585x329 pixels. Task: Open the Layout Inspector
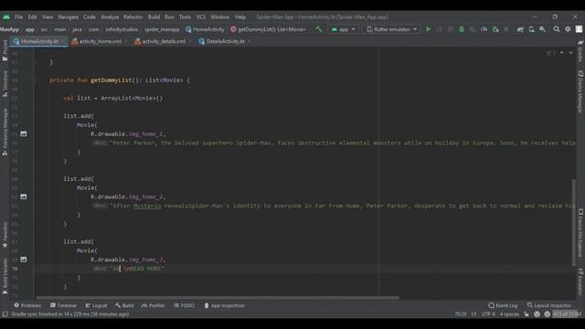click(x=548, y=305)
